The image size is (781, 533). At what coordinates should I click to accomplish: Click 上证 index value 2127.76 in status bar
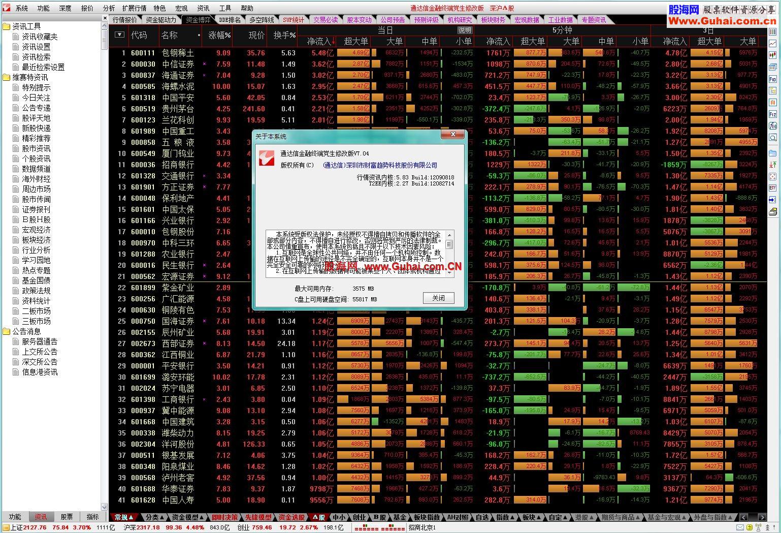tap(35, 528)
